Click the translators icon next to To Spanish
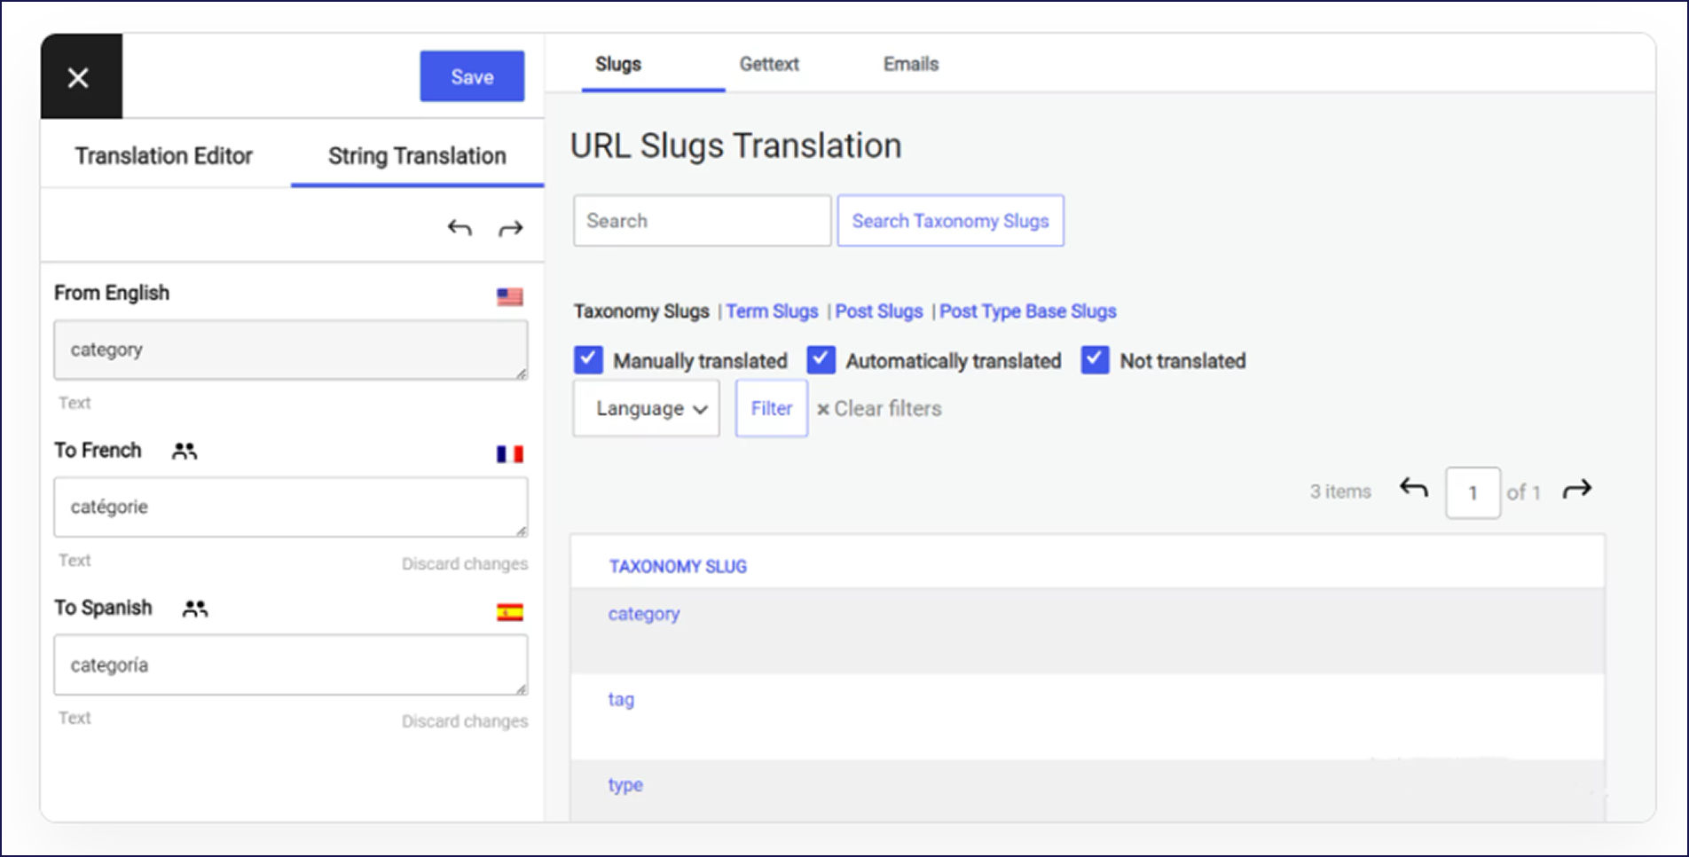This screenshot has width=1689, height=857. [194, 608]
